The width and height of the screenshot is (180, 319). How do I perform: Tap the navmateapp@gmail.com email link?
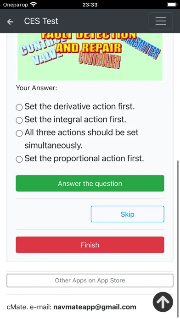(95, 307)
